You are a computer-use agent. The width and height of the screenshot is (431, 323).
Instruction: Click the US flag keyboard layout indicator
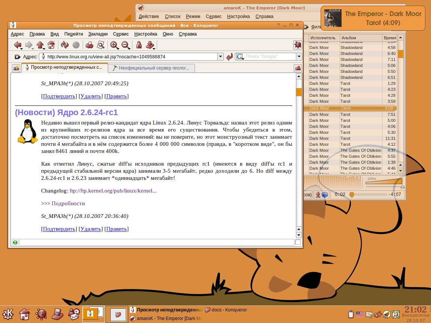pos(360,314)
